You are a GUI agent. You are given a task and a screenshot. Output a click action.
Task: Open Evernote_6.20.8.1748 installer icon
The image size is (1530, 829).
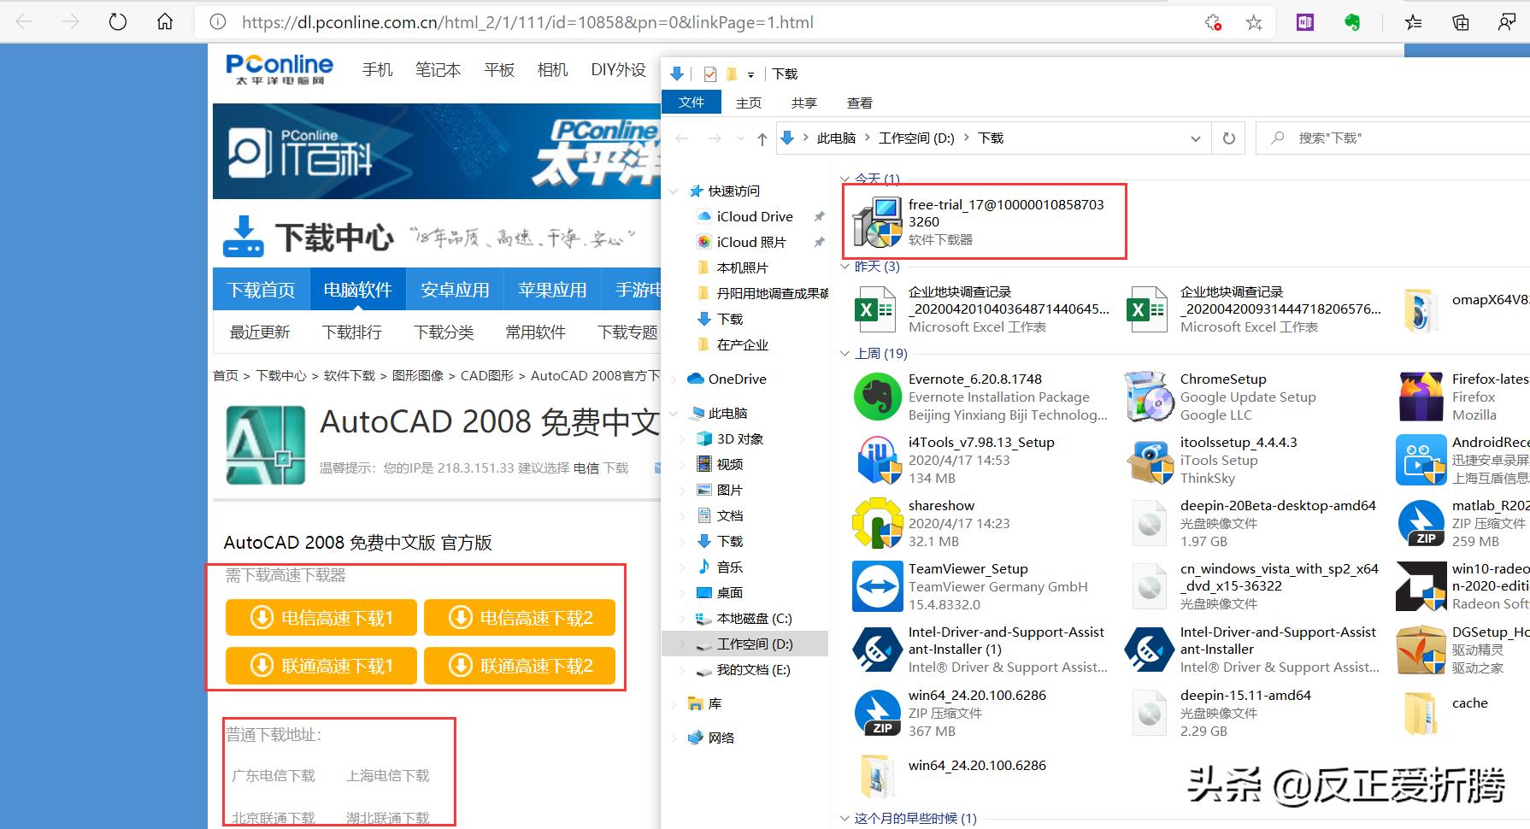(878, 397)
